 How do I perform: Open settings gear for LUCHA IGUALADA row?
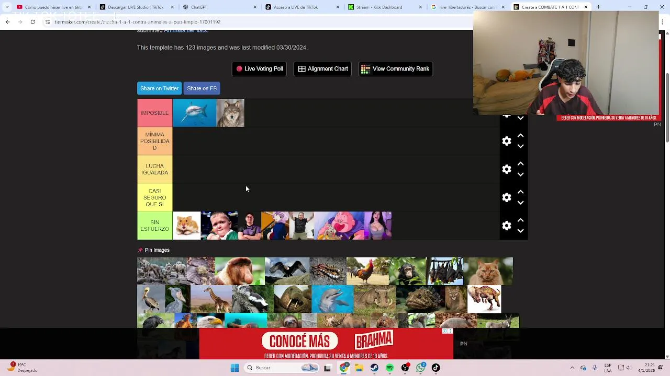pyautogui.click(x=506, y=169)
